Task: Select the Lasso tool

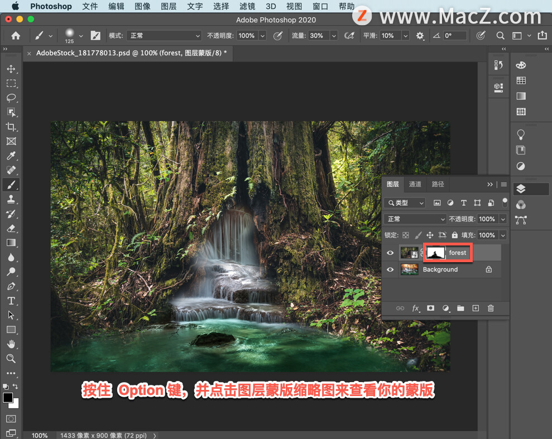Action: tap(12, 98)
